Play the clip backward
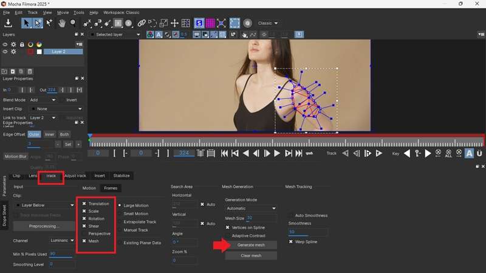This screenshot has height=273, width=486. tap(246, 153)
